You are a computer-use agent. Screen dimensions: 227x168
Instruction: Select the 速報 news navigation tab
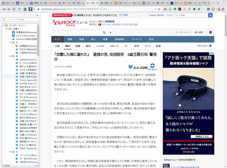pyautogui.click(x=70, y=39)
